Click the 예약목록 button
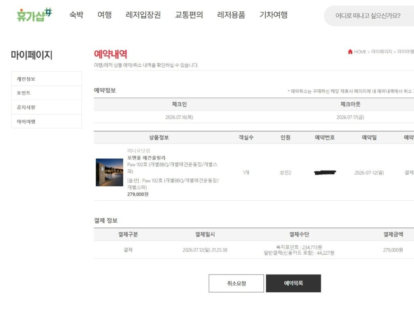 coord(294,283)
